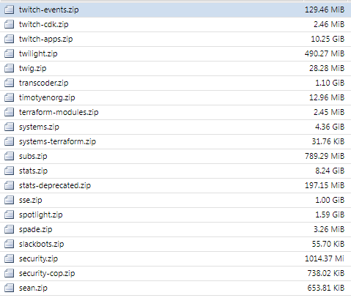Click the 55.70 KiB size value
The height and width of the screenshot is (298, 351).
(x=328, y=244)
